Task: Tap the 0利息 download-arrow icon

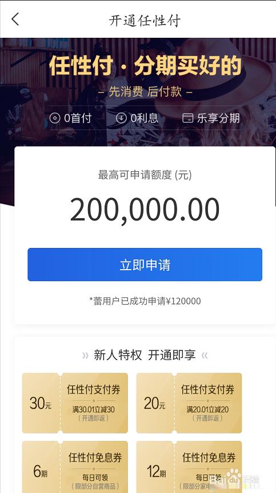Action: click(121, 118)
